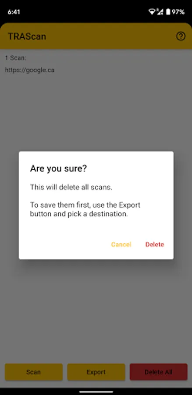The width and height of the screenshot is (192, 395).
Task: Tap the 97% battery percentage text
Action: click(178, 12)
